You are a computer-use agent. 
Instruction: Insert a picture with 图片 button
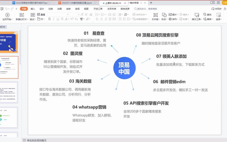pyautogui.click(x=173, y=14)
